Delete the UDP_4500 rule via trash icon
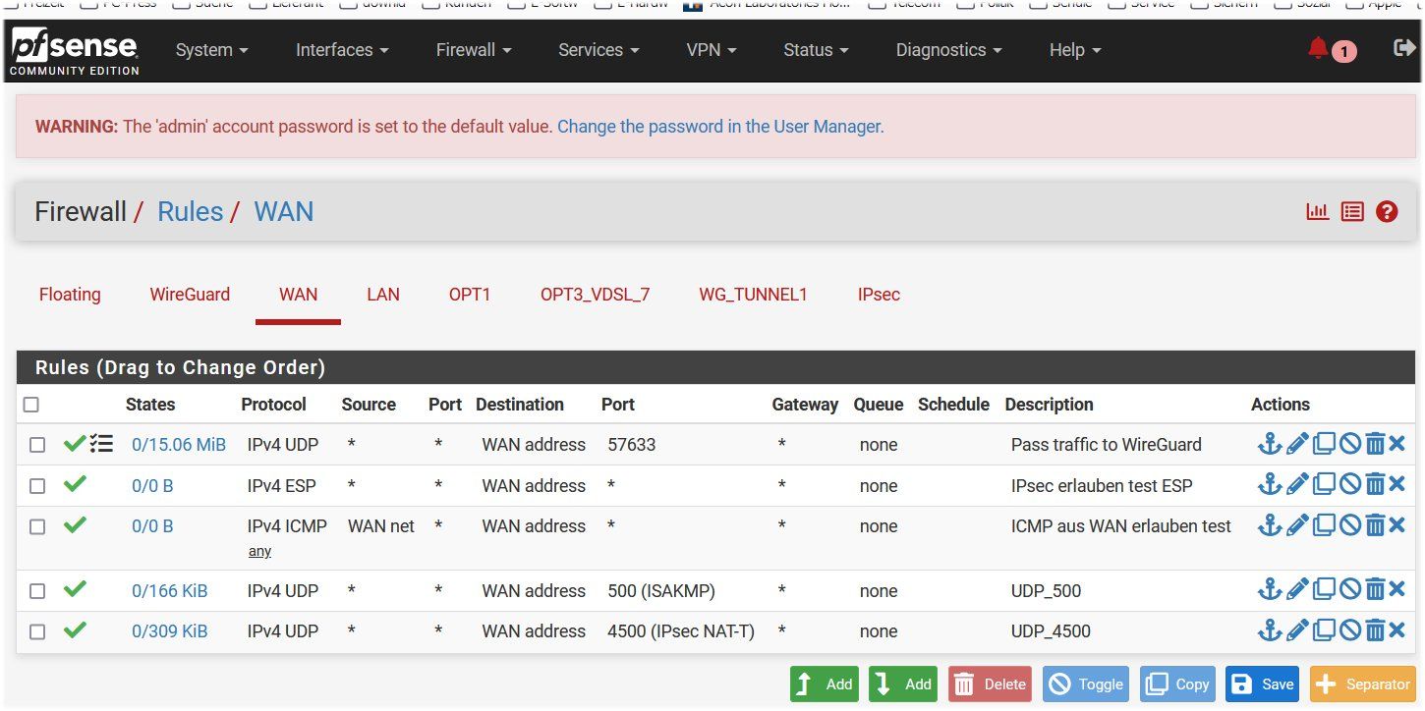The image size is (1425, 711). click(x=1375, y=629)
